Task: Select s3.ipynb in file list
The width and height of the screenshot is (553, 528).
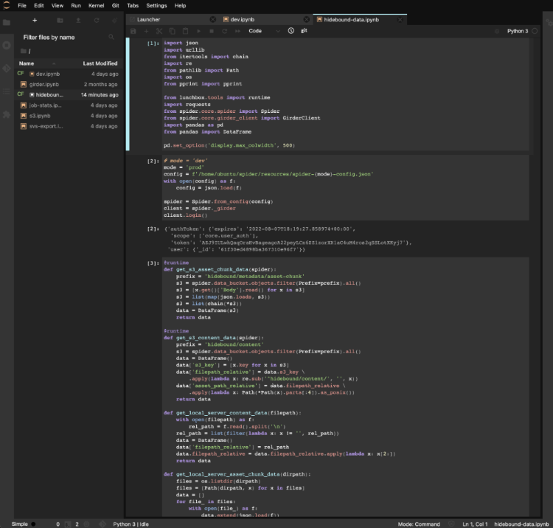Action: 69,116
